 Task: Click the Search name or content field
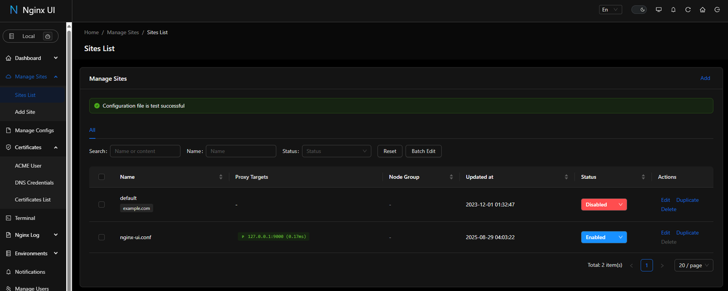(145, 151)
